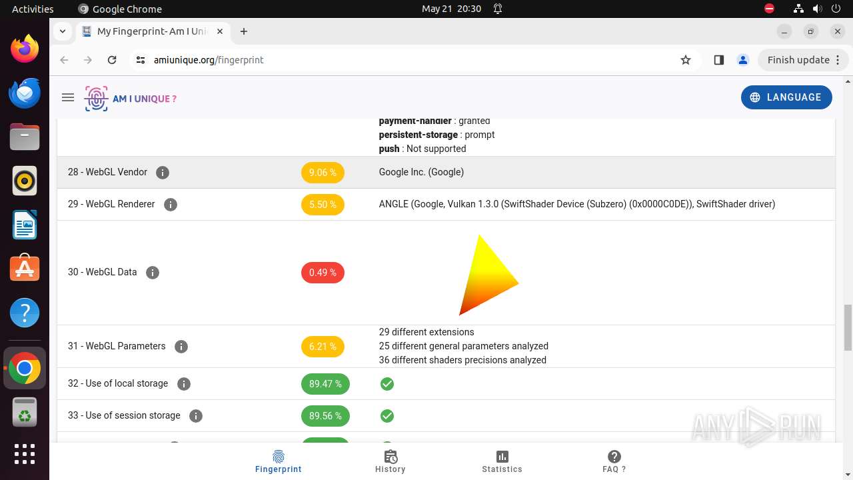Viewport: 853px width, 480px height.
Task: Click the ANGLE SwiftShader renderer string
Action: click(577, 204)
